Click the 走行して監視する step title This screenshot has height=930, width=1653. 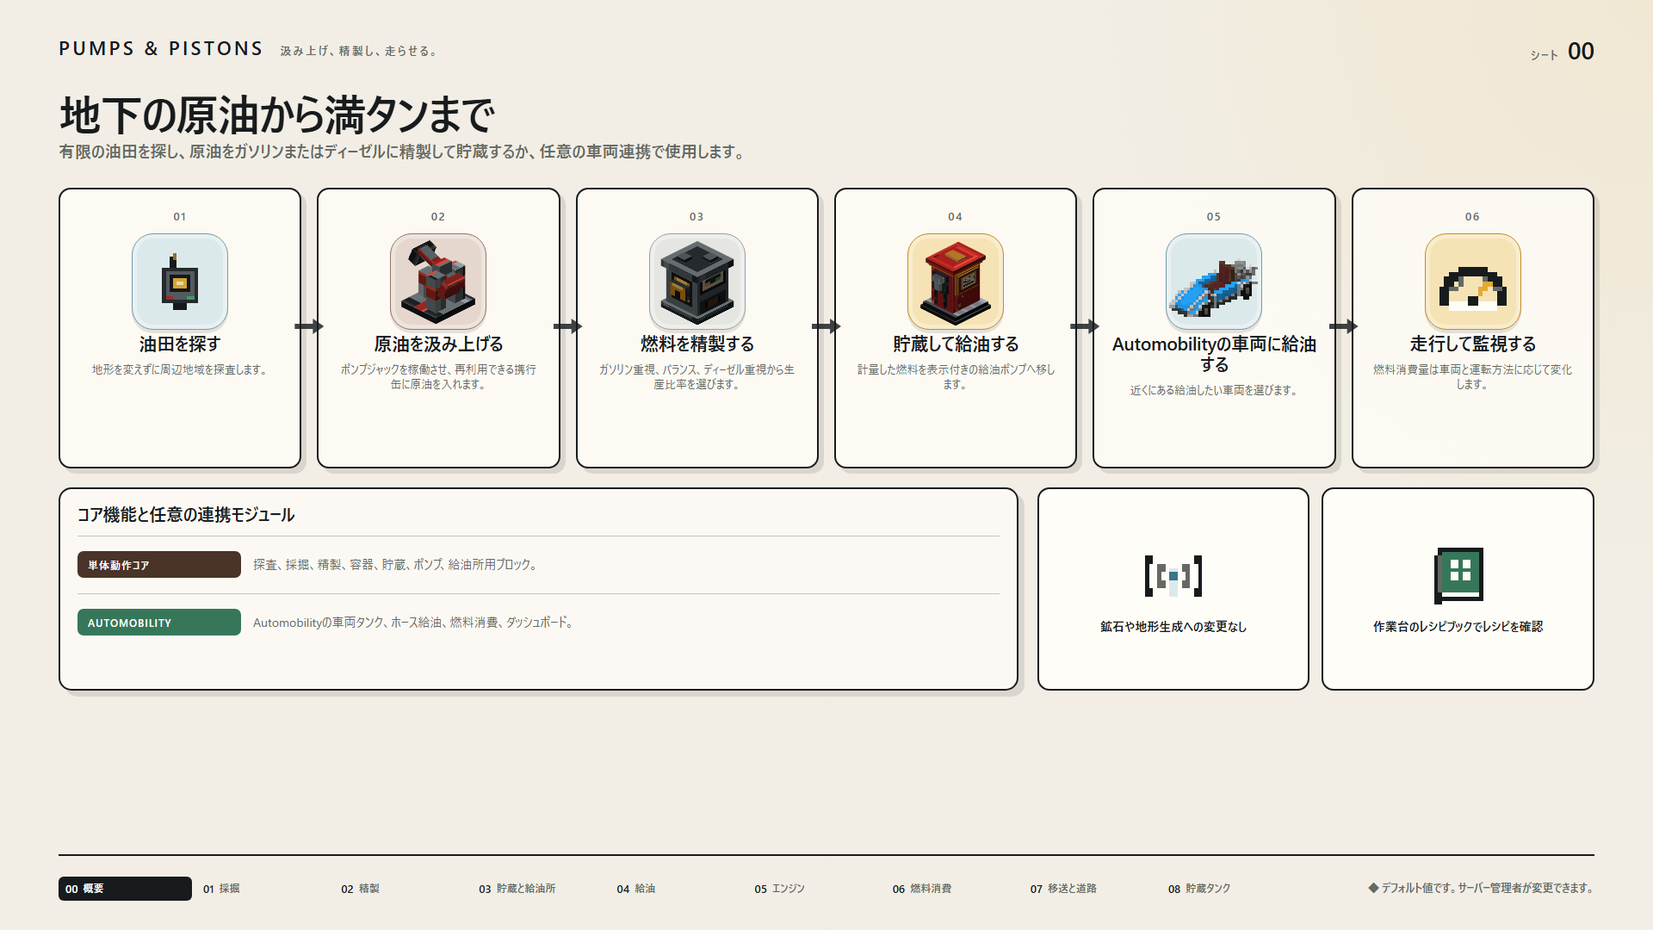click(x=1472, y=344)
